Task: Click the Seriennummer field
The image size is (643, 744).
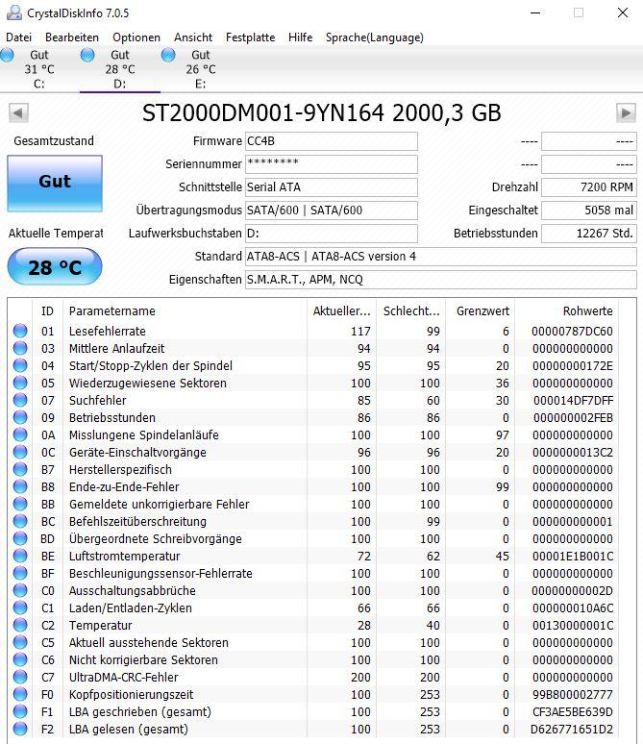Action: pos(332,164)
